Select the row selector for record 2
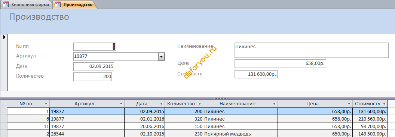 (4, 134)
